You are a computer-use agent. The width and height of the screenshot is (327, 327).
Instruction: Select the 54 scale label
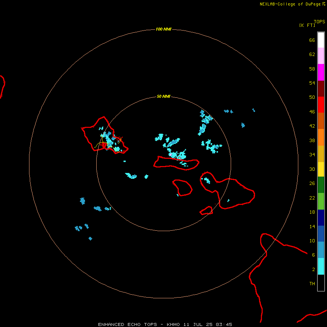click(x=312, y=83)
